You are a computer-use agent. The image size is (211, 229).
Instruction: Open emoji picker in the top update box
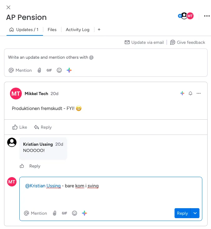point(59,70)
